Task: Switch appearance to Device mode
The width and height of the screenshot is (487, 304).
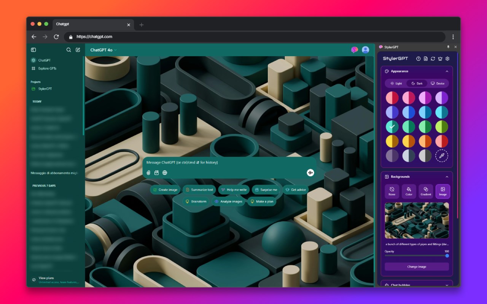Action: pos(438,84)
